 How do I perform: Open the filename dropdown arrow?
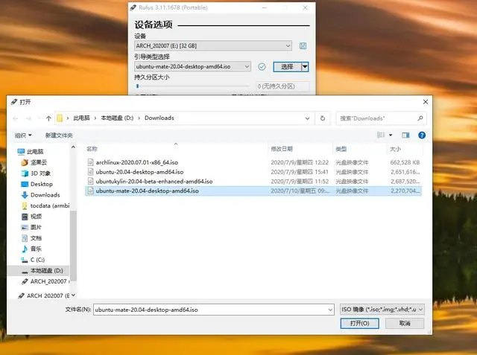(x=330, y=310)
